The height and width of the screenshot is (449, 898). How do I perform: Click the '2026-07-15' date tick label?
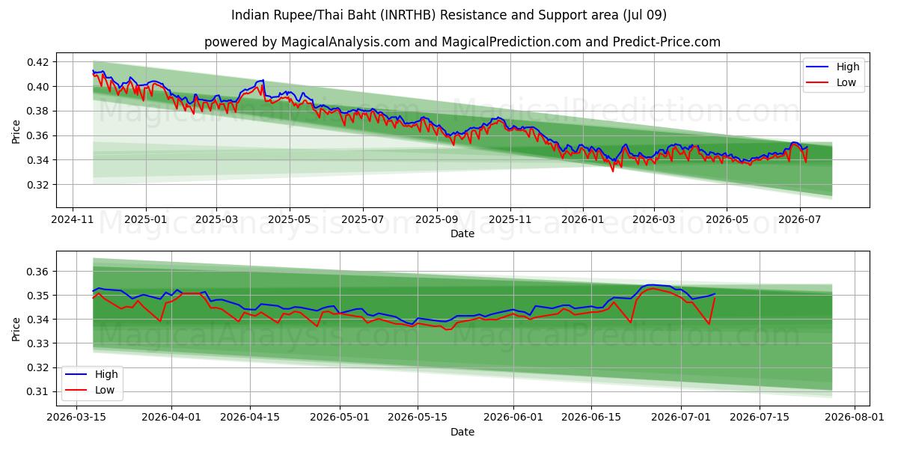click(760, 418)
